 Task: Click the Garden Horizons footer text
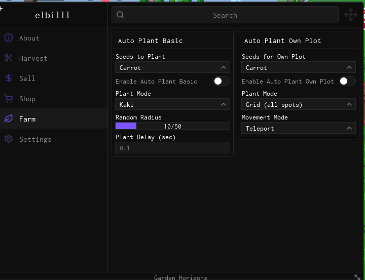pyautogui.click(x=180, y=277)
